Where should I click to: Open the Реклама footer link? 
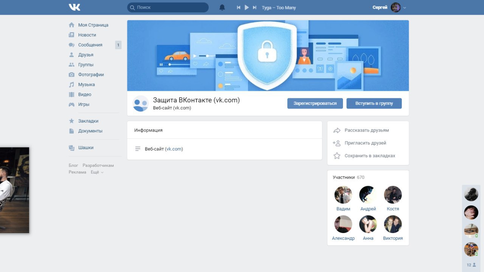tap(78, 172)
